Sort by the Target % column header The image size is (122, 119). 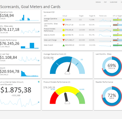pos(92,16)
